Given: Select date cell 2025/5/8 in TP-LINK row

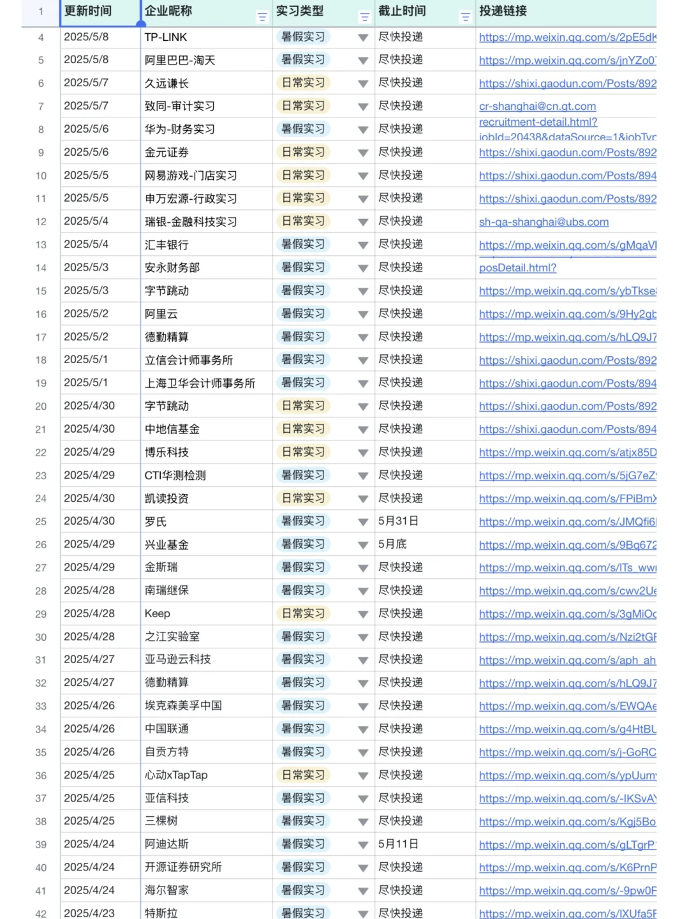Looking at the screenshot, I should point(100,37).
